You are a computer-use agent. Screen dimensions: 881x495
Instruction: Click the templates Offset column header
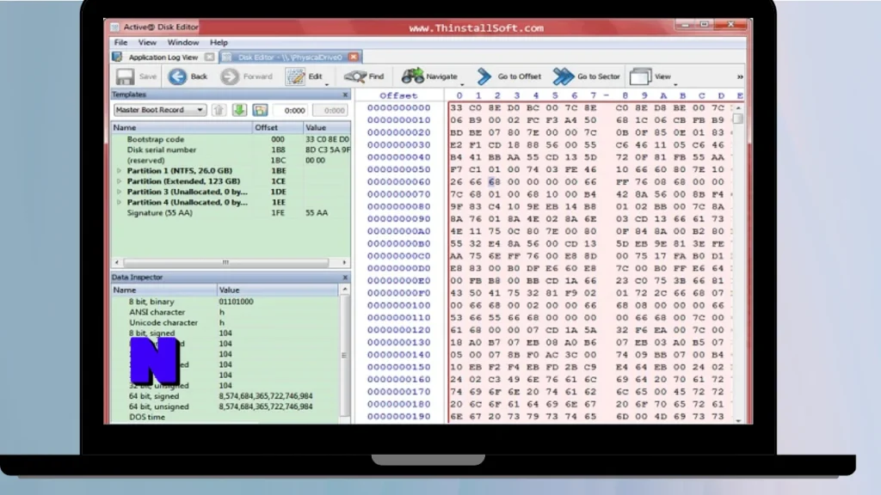(x=278, y=128)
